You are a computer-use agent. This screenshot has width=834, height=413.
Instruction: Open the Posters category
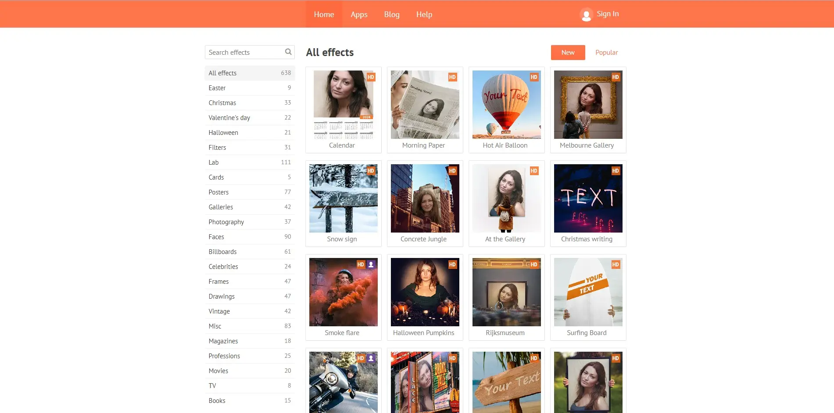250,192
